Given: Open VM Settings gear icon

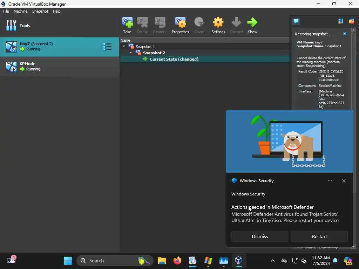Looking at the screenshot, I should [218, 25].
